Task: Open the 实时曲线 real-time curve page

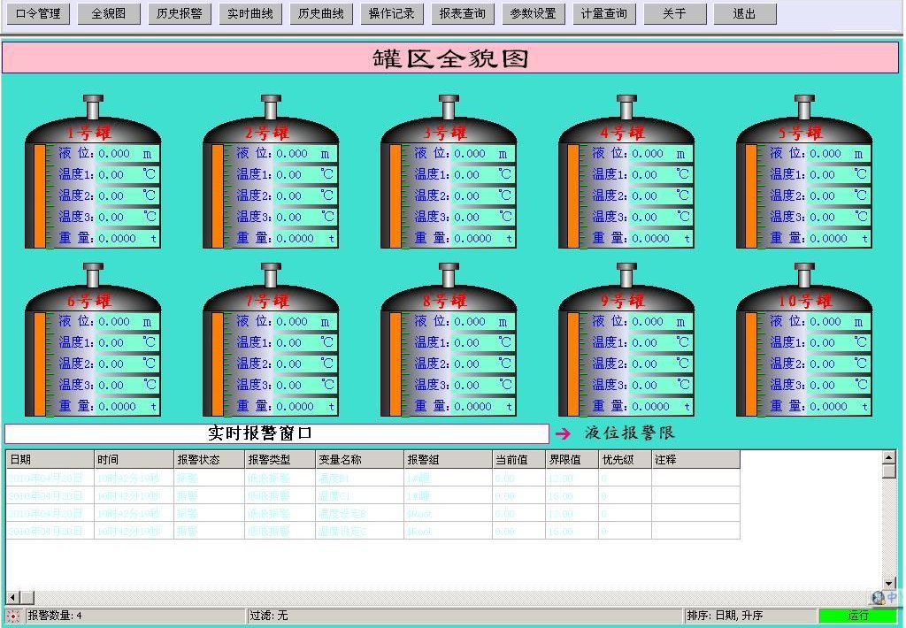Action: pyautogui.click(x=250, y=14)
